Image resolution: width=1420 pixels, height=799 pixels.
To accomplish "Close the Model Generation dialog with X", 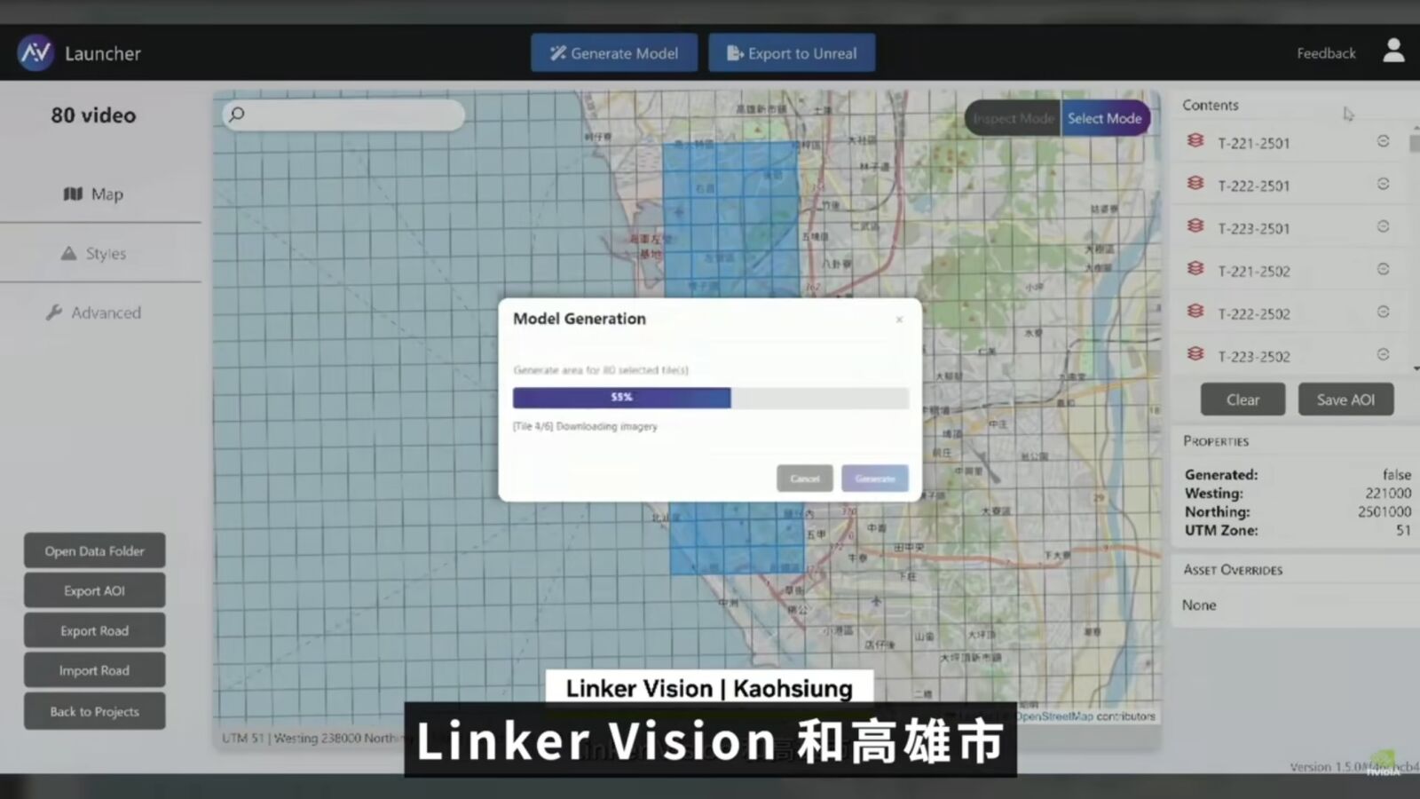I will click(x=899, y=320).
